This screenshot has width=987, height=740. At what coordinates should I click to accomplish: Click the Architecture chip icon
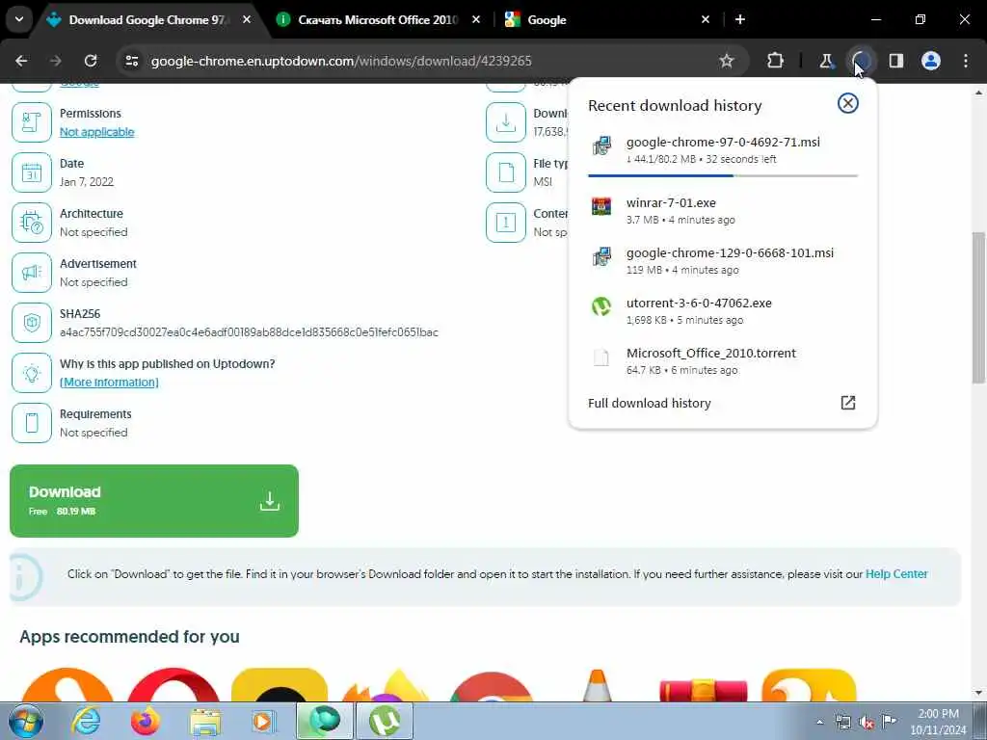point(32,223)
